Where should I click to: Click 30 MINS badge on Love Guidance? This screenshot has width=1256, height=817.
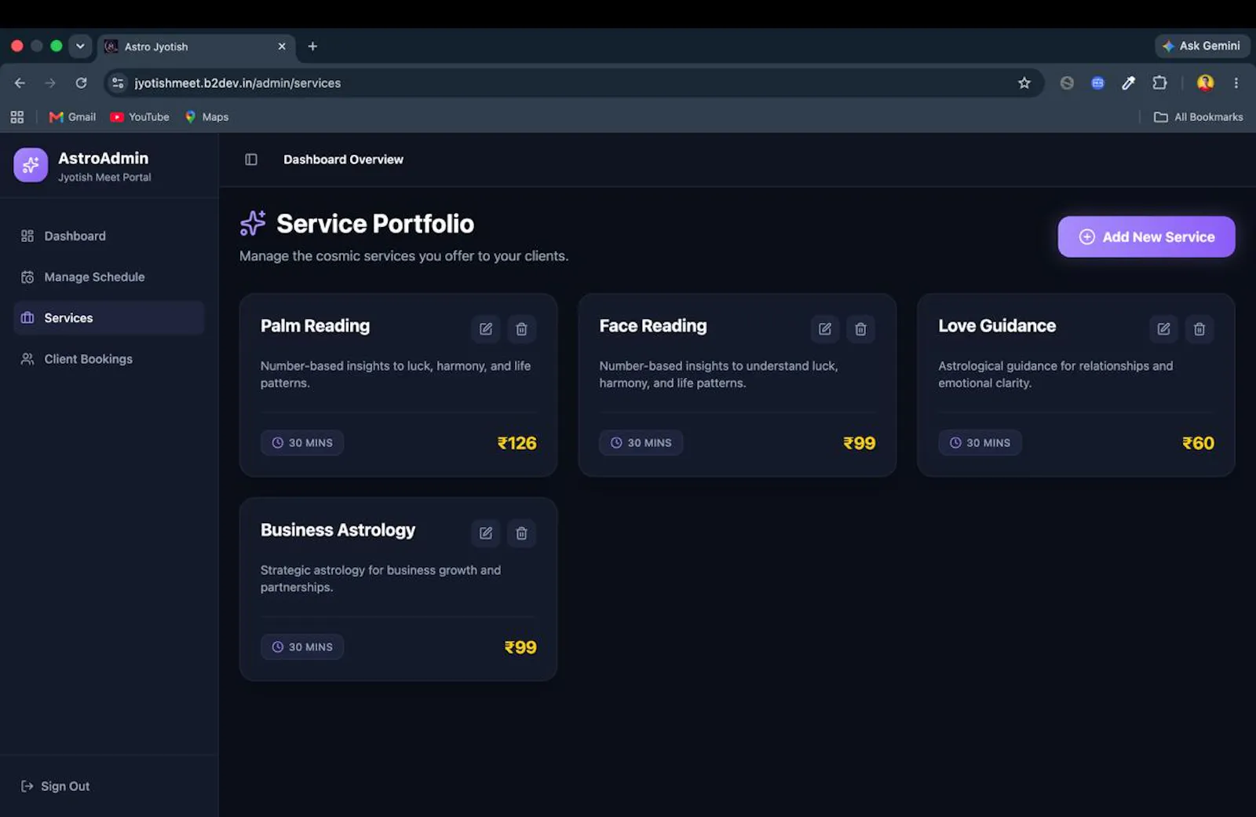[980, 443]
